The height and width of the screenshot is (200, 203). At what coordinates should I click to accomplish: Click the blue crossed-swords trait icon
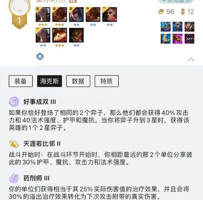click(40, 56)
